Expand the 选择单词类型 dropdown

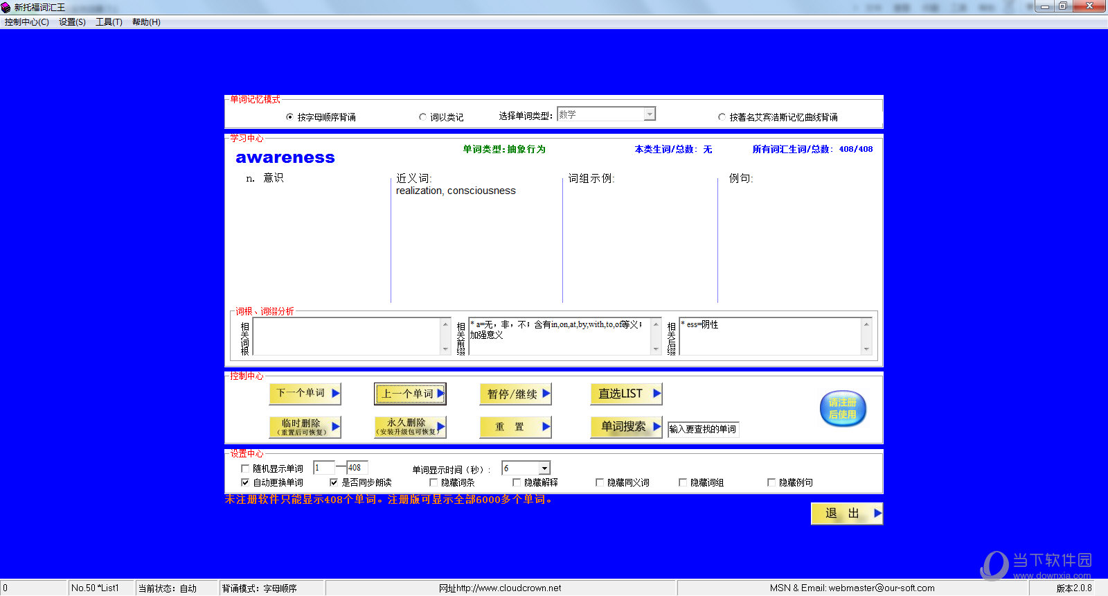point(649,114)
